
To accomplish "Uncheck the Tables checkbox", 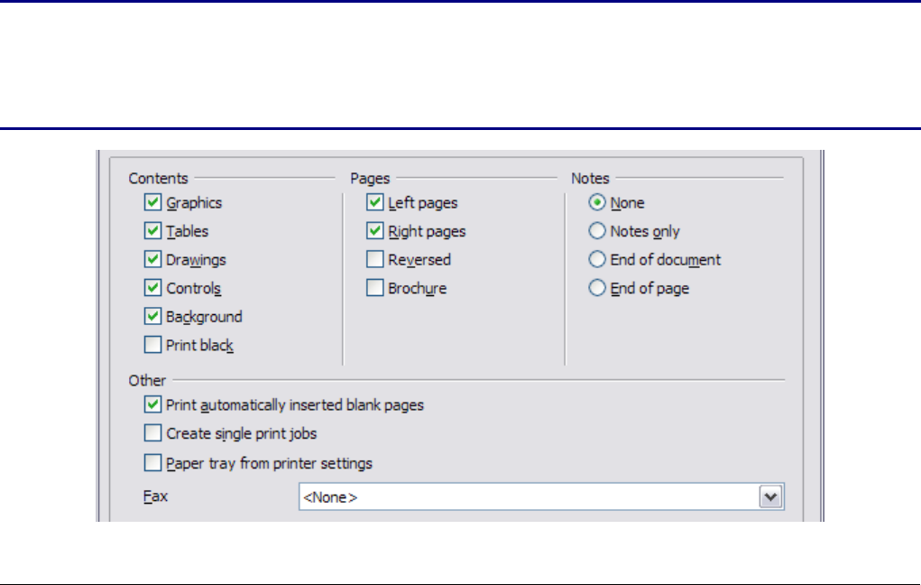I will click(x=152, y=231).
